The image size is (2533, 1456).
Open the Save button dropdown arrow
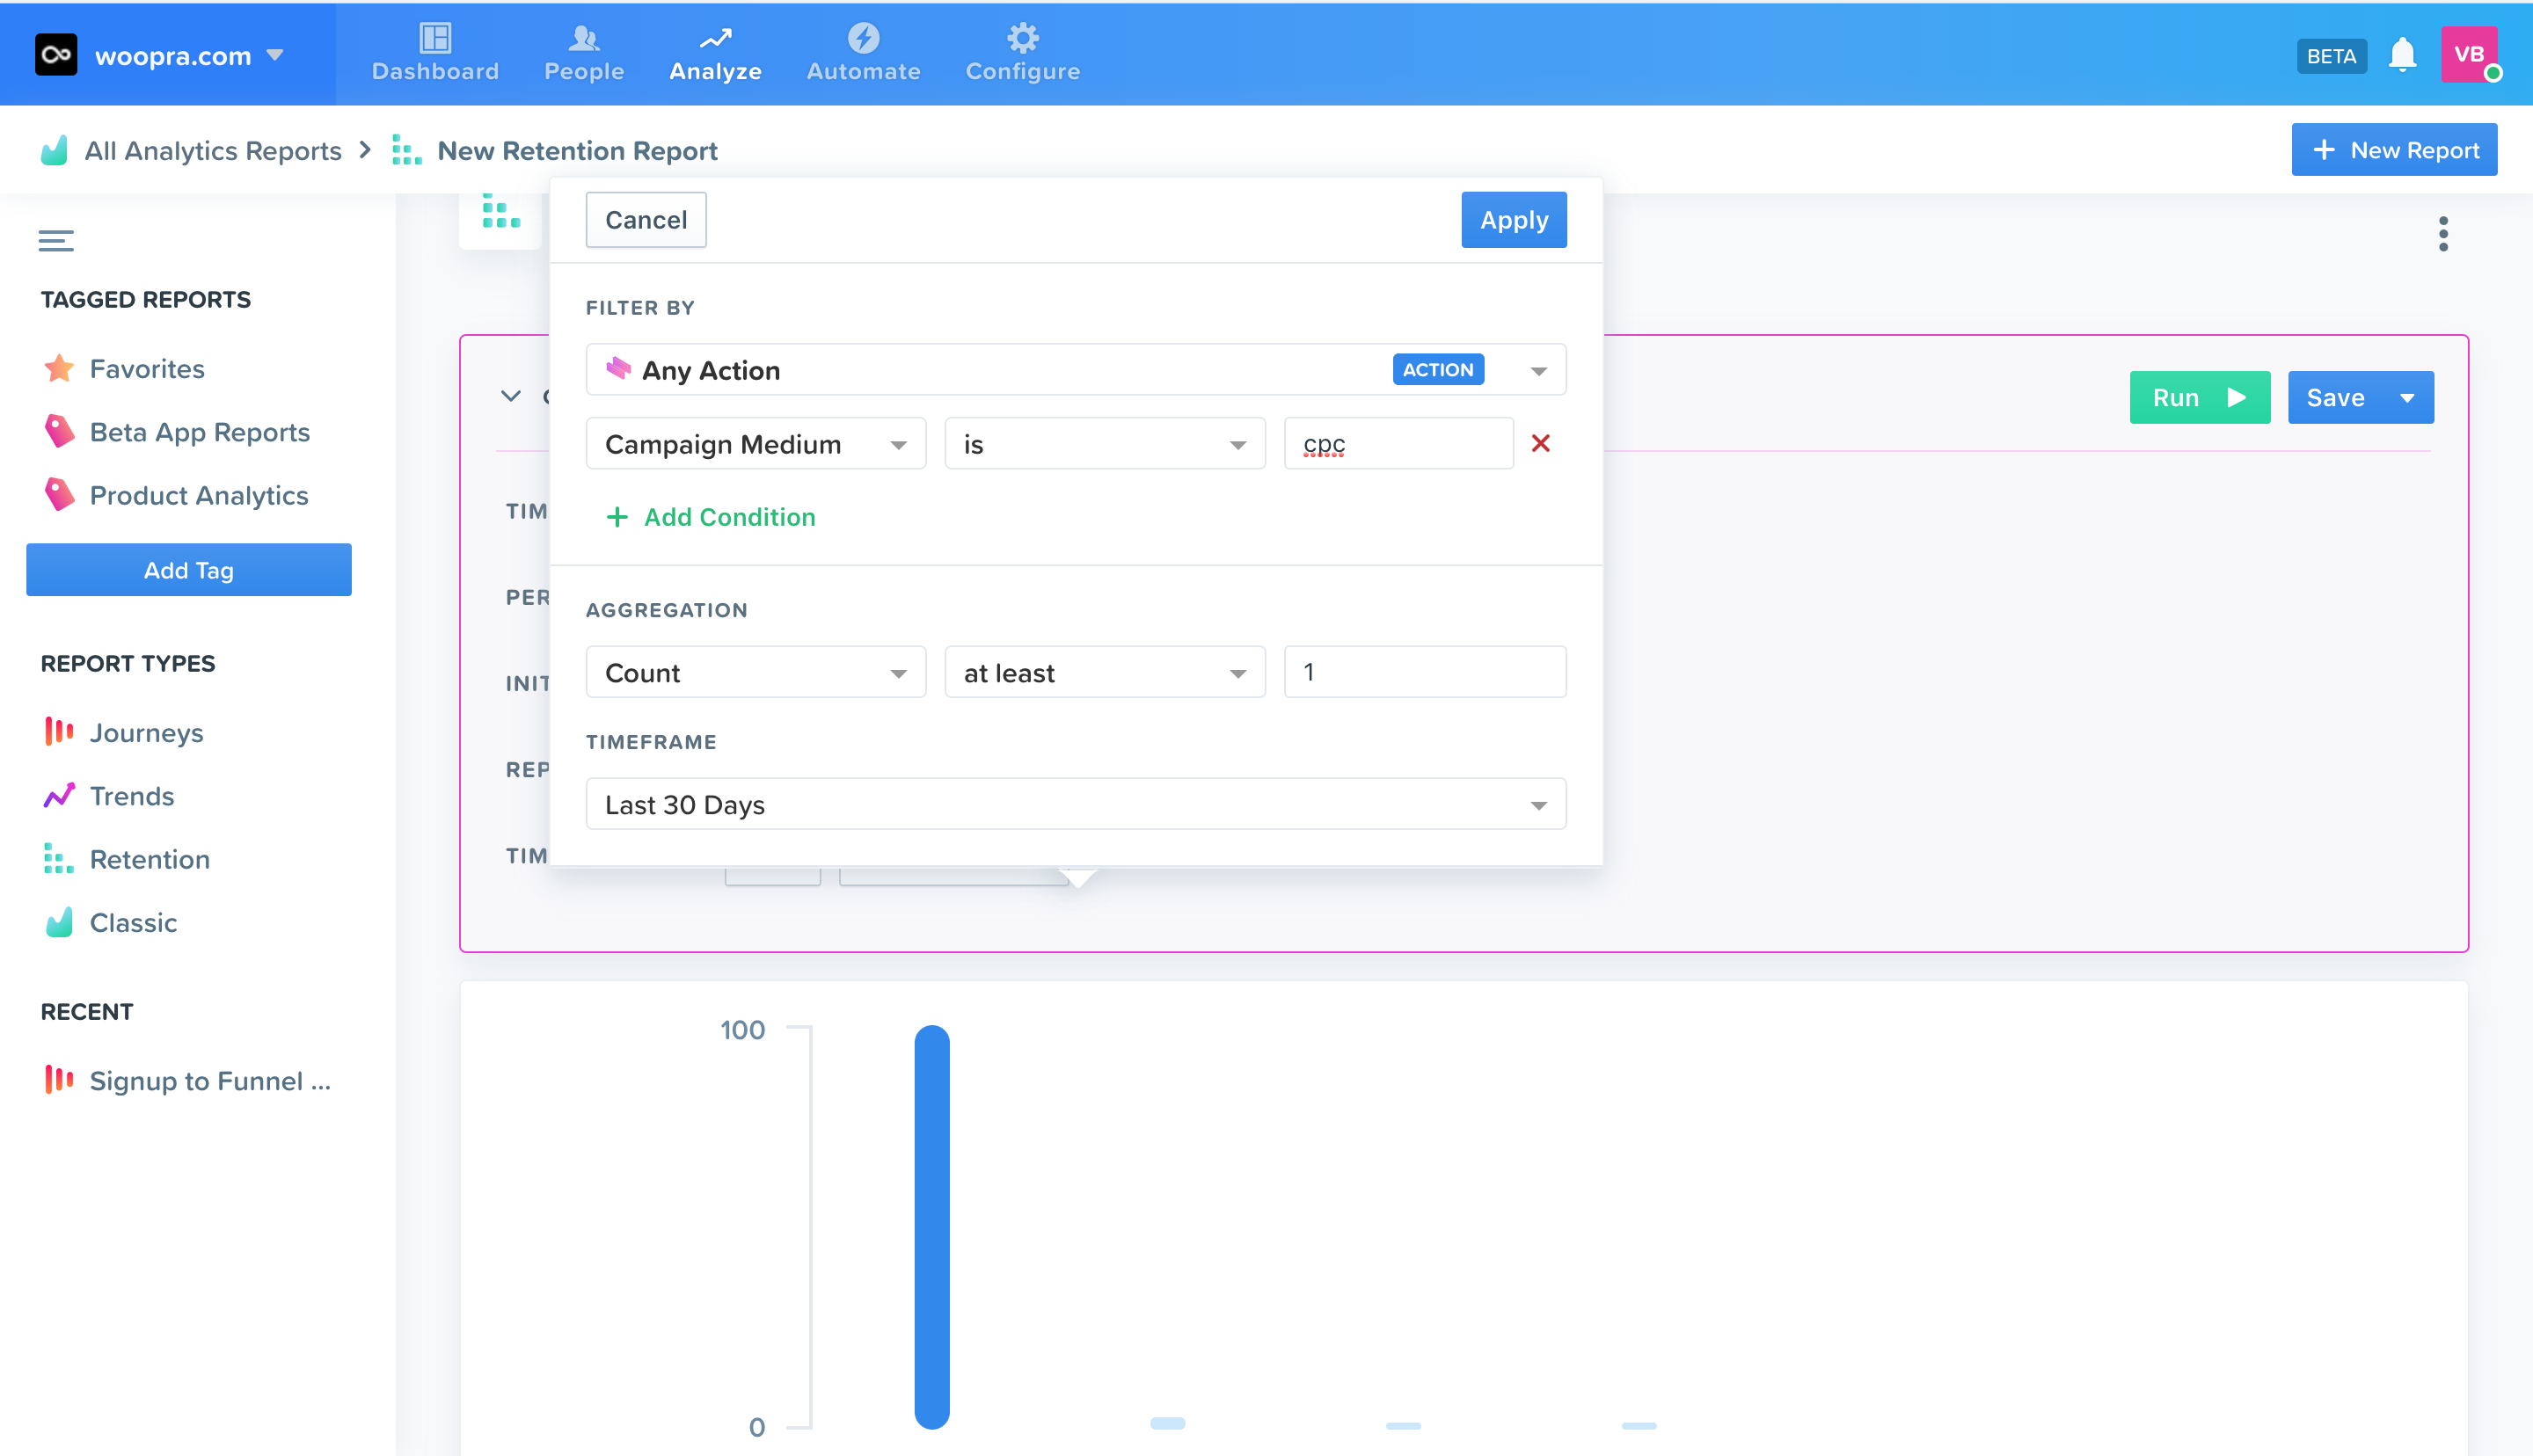2407,398
